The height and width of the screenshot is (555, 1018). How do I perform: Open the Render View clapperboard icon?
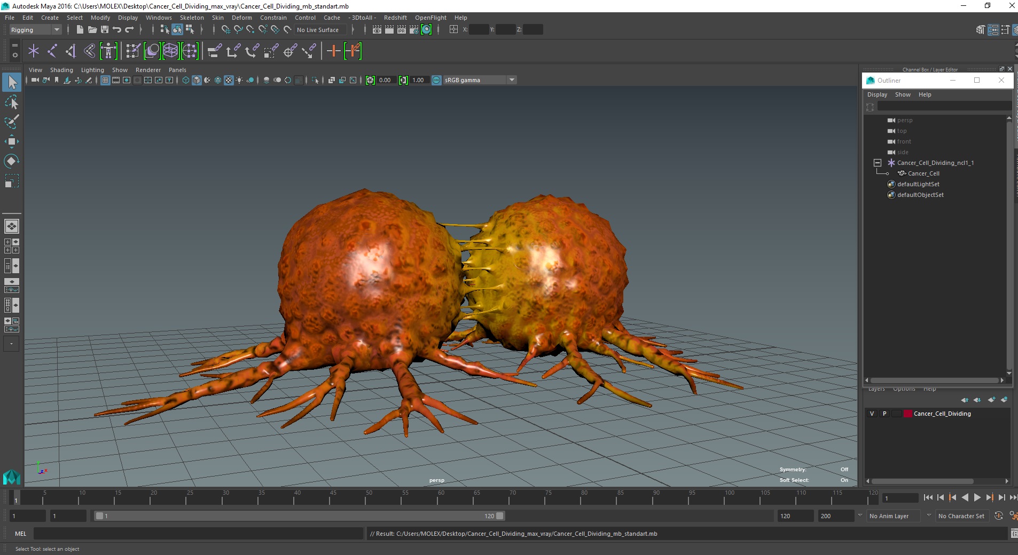click(377, 30)
